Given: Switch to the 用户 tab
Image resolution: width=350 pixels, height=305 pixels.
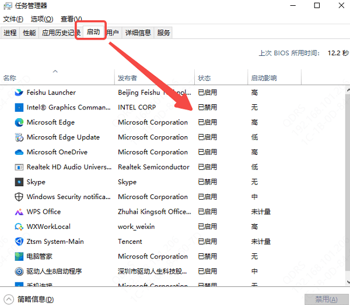Looking at the screenshot, I should point(113,33).
